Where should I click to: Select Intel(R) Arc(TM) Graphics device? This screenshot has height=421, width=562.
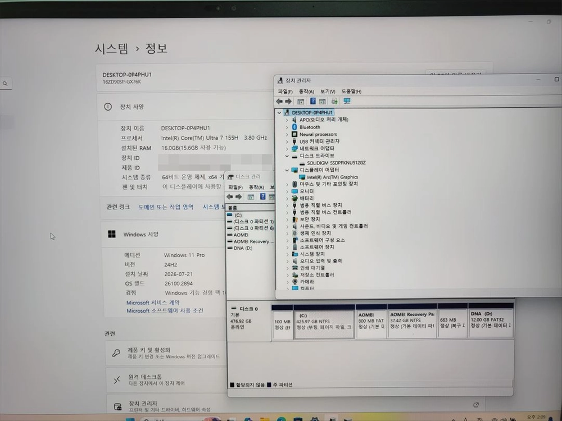coord(332,177)
